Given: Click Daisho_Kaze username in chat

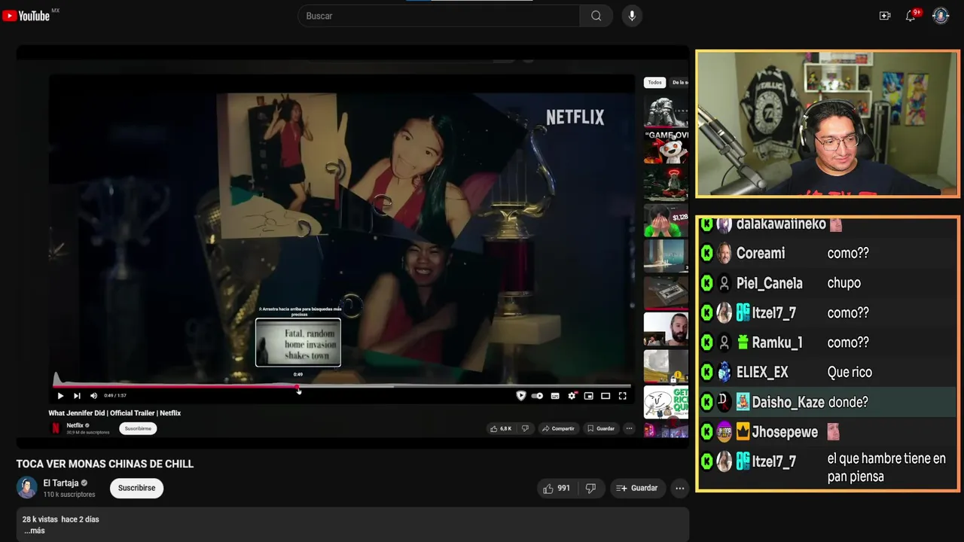Looking at the screenshot, I should [788, 402].
